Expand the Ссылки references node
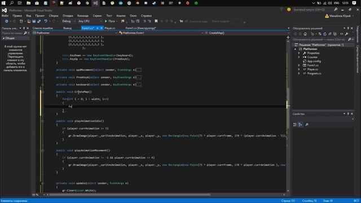Image resolution: width=361 pixels, height=203 pixels. (x=299, y=57)
